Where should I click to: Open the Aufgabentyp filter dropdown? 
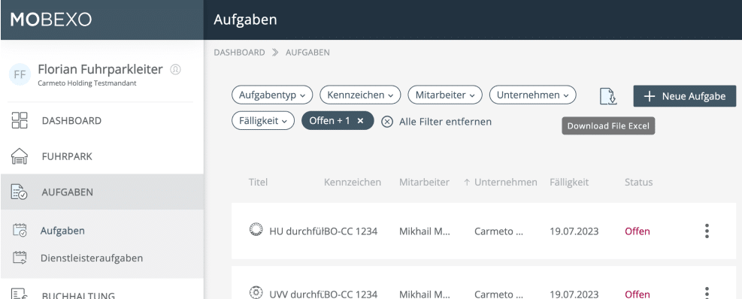coord(272,95)
